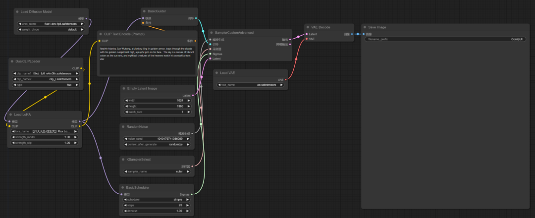This screenshot has width=535, height=218.
Task: Open the lora_name dropdown in Load LoRA
Action: pyautogui.click(x=45, y=131)
